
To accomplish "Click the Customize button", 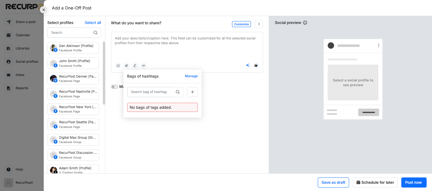I will pyautogui.click(x=241, y=24).
